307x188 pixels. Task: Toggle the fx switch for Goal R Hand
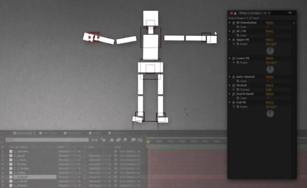pos(233,94)
